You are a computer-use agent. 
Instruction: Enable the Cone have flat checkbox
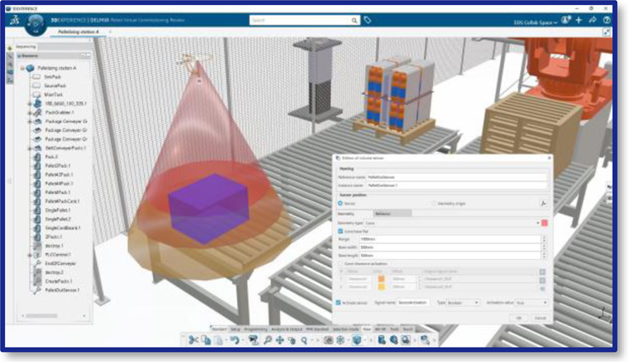(340, 231)
